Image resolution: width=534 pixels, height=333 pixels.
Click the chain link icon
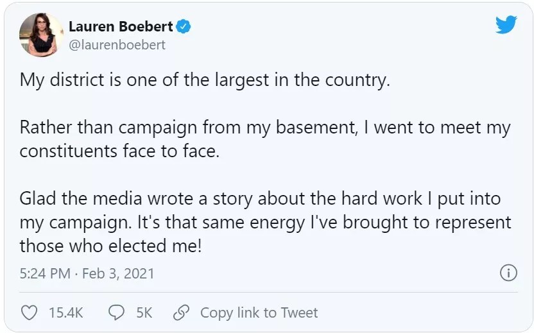pos(182,312)
